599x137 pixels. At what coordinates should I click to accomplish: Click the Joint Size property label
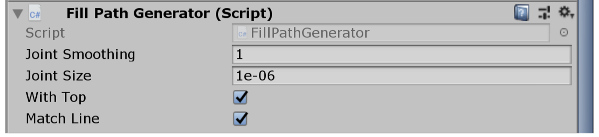click(x=58, y=76)
